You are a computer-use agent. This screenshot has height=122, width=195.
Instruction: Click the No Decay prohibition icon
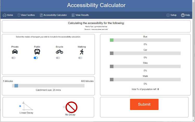pos(71,107)
